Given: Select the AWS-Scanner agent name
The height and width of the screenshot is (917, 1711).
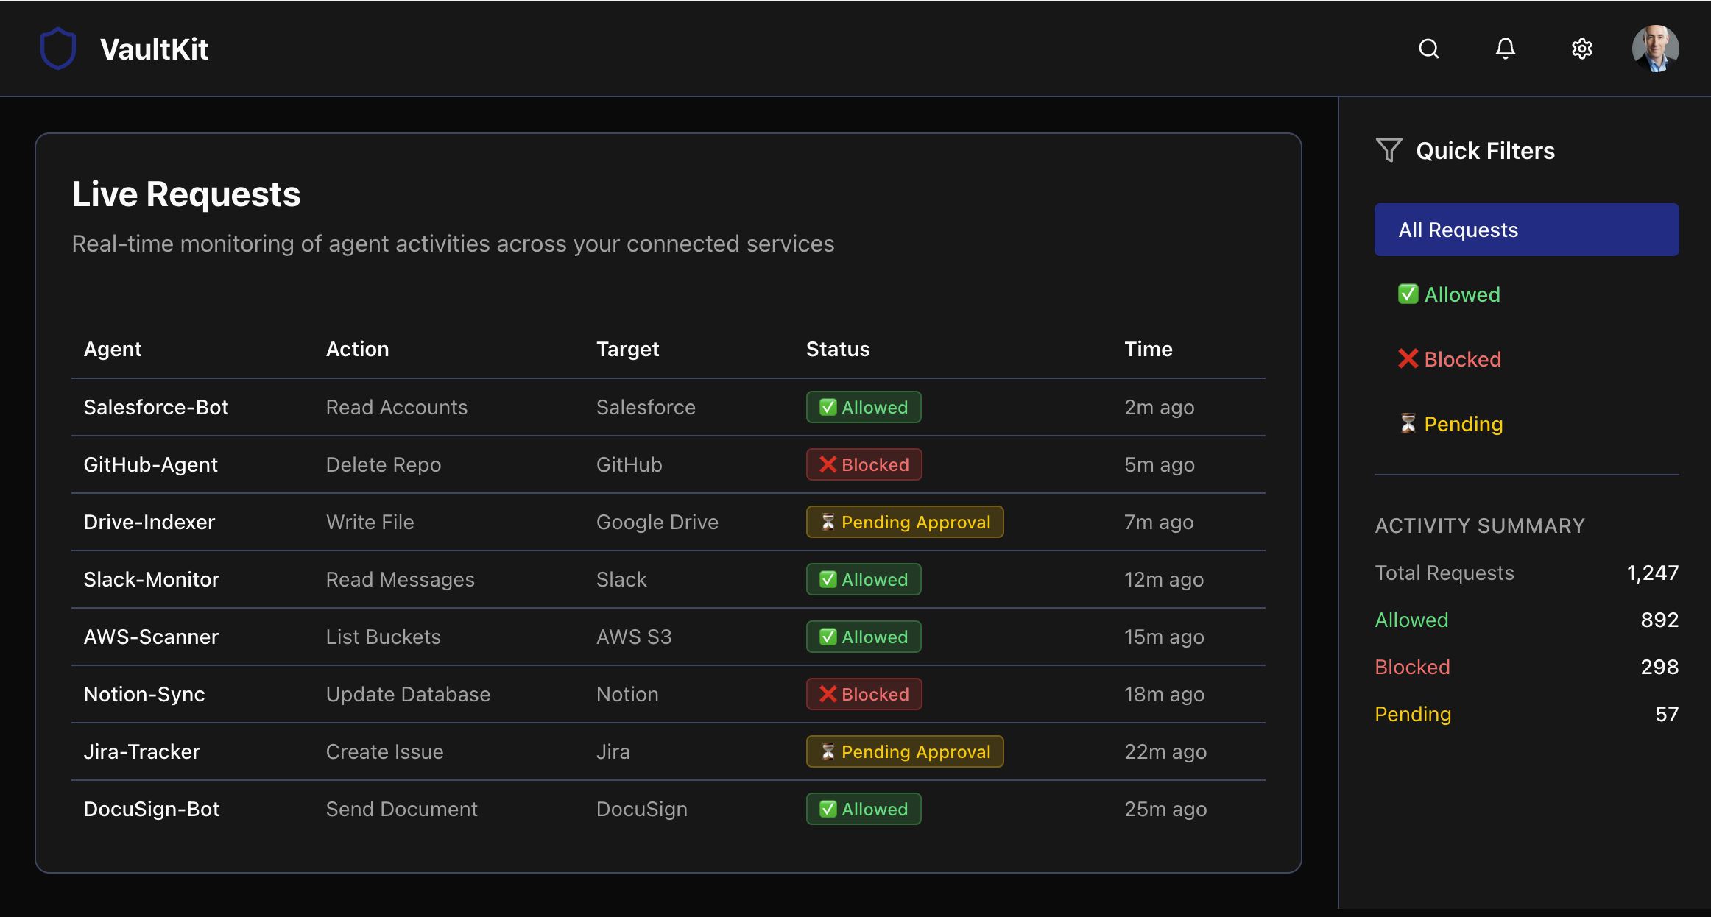Looking at the screenshot, I should 152,637.
